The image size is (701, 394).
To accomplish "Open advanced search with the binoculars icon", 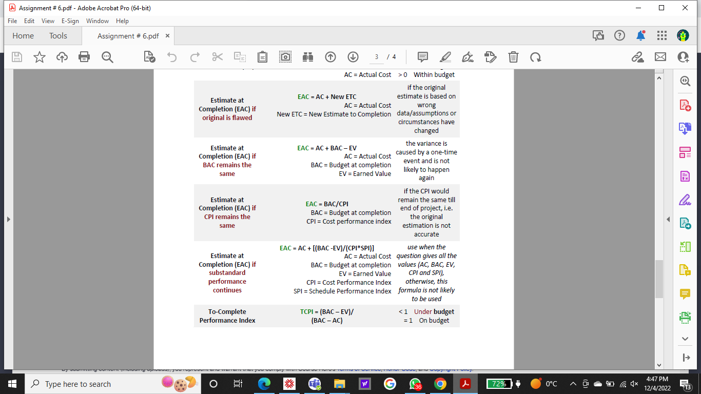I will 308,57.
